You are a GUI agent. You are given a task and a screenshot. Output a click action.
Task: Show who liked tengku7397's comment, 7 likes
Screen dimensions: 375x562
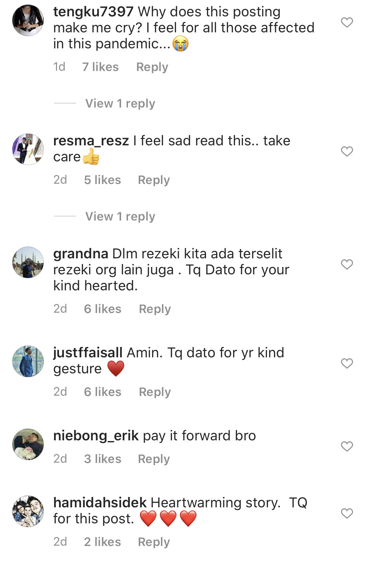100,67
